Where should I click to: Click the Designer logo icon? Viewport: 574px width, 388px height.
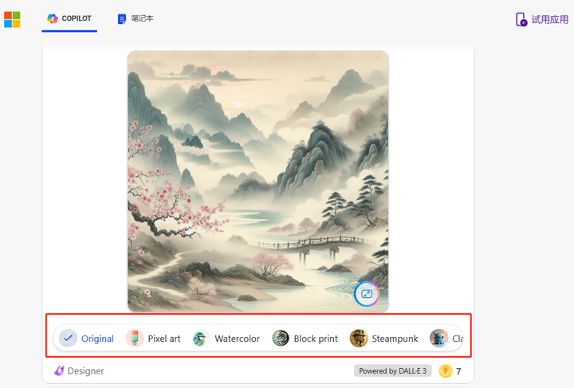coord(59,370)
